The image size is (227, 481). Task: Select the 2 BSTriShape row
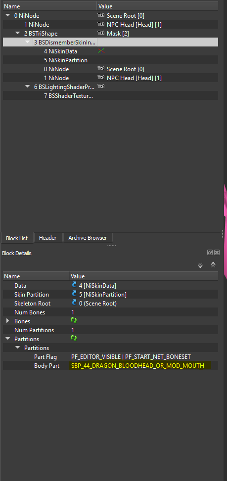pos(110,33)
